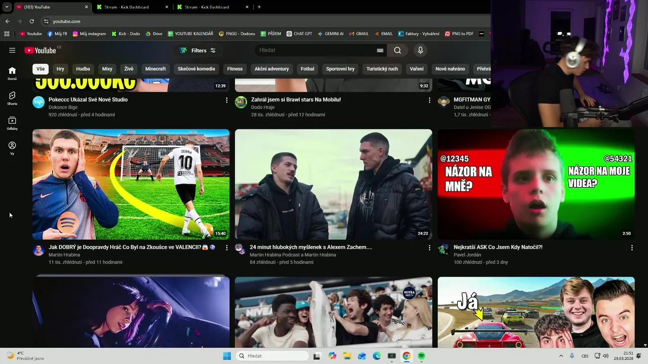Open the PNG to PDF bookmark
The height and width of the screenshot is (364, 648).
(459, 34)
